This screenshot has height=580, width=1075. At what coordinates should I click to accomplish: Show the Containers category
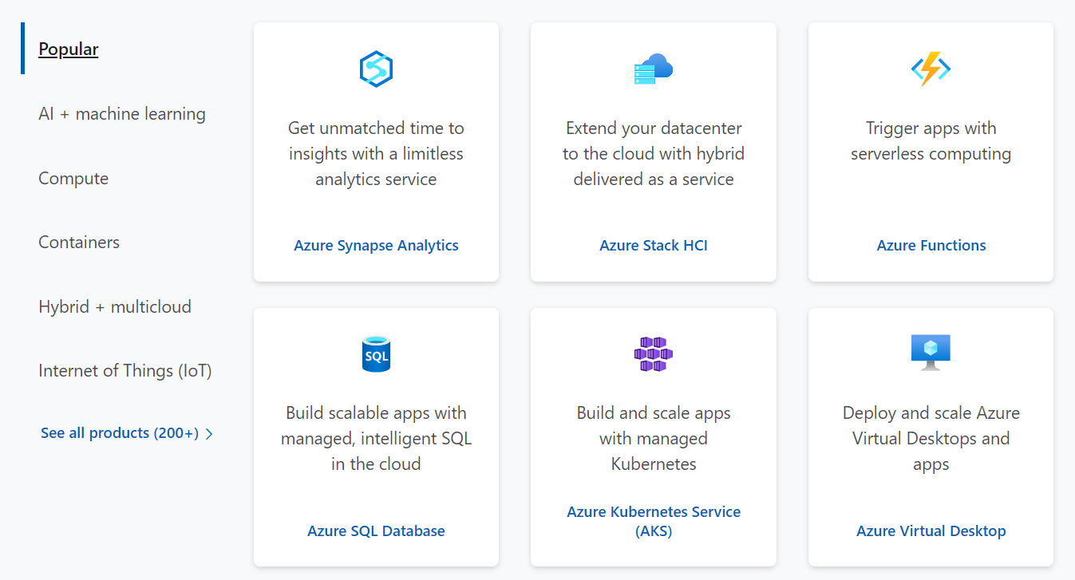pos(79,242)
